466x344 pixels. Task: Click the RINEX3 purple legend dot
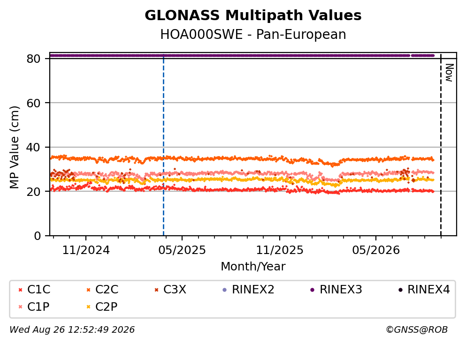point(313,290)
